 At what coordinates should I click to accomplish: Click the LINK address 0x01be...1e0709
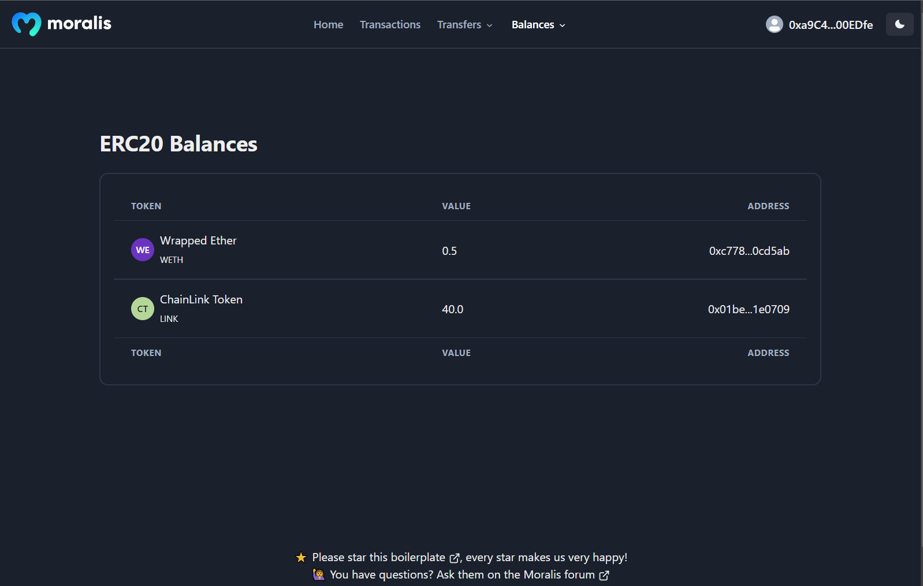pos(748,309)
